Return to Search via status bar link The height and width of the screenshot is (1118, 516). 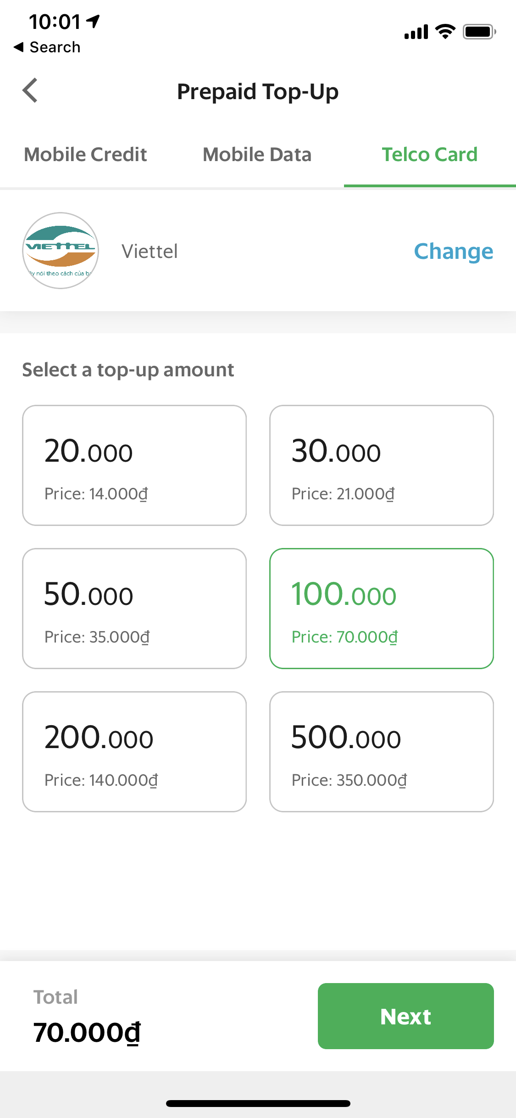pos(47,47)
